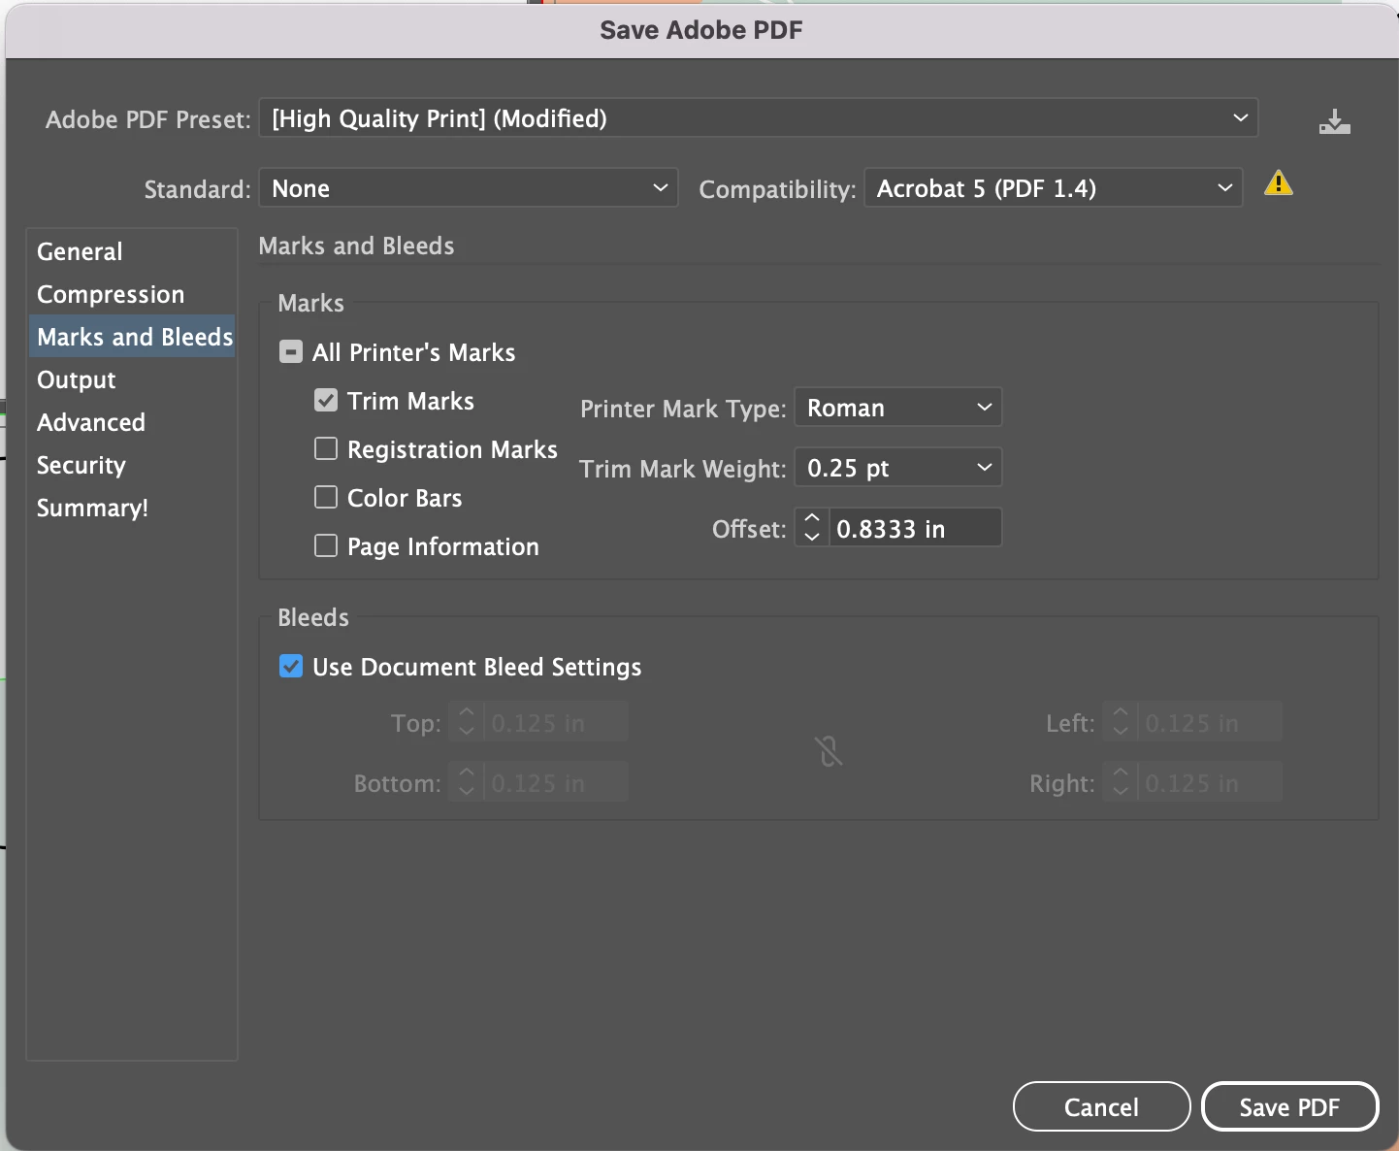This screenshot has width=1399, height=1151.
Task: Select the Marks and Bleeds section
Action: click(132, 337)
